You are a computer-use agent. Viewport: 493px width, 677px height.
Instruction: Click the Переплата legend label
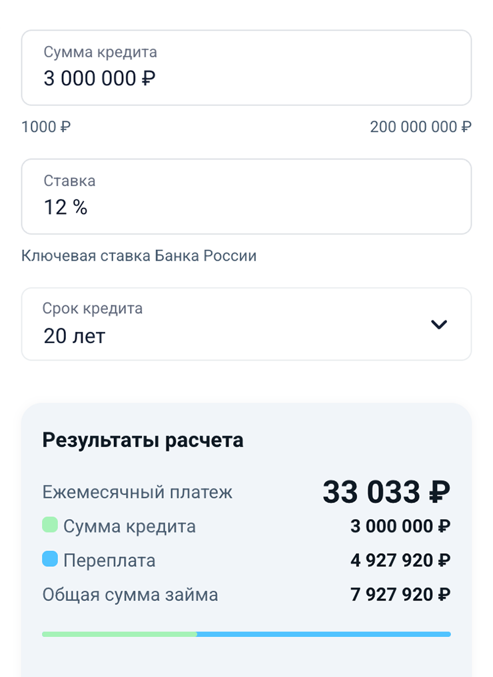tap(109, 560)
